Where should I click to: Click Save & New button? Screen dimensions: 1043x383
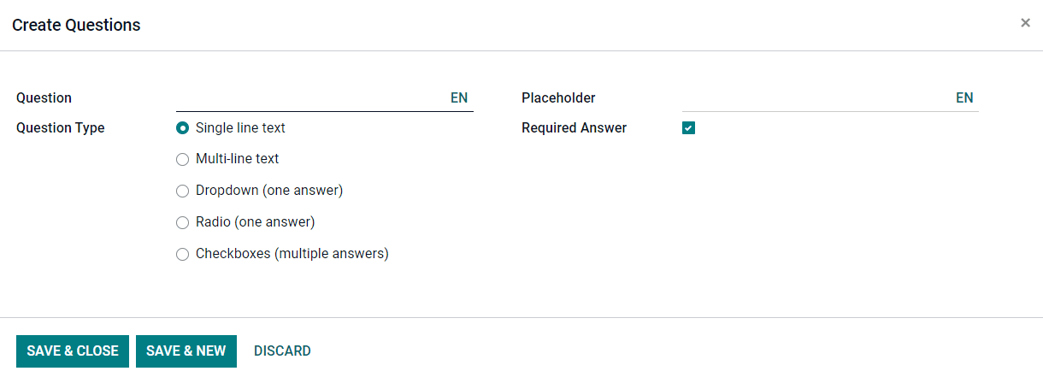pyautogui.click(x=186, y=351)
